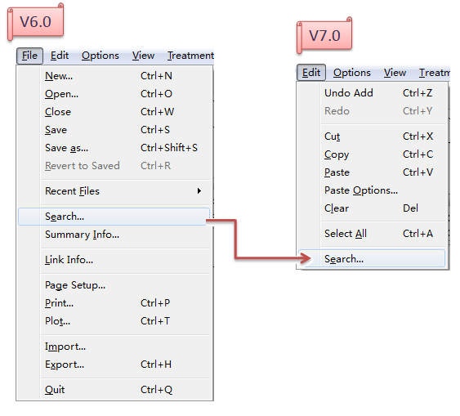The image size is (460, 416).
Task: Select Print... from the File menu
Action: 114,303
